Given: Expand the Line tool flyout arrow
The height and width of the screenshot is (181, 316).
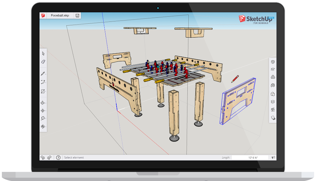Looking at the screenshot, I should [46, 74].
